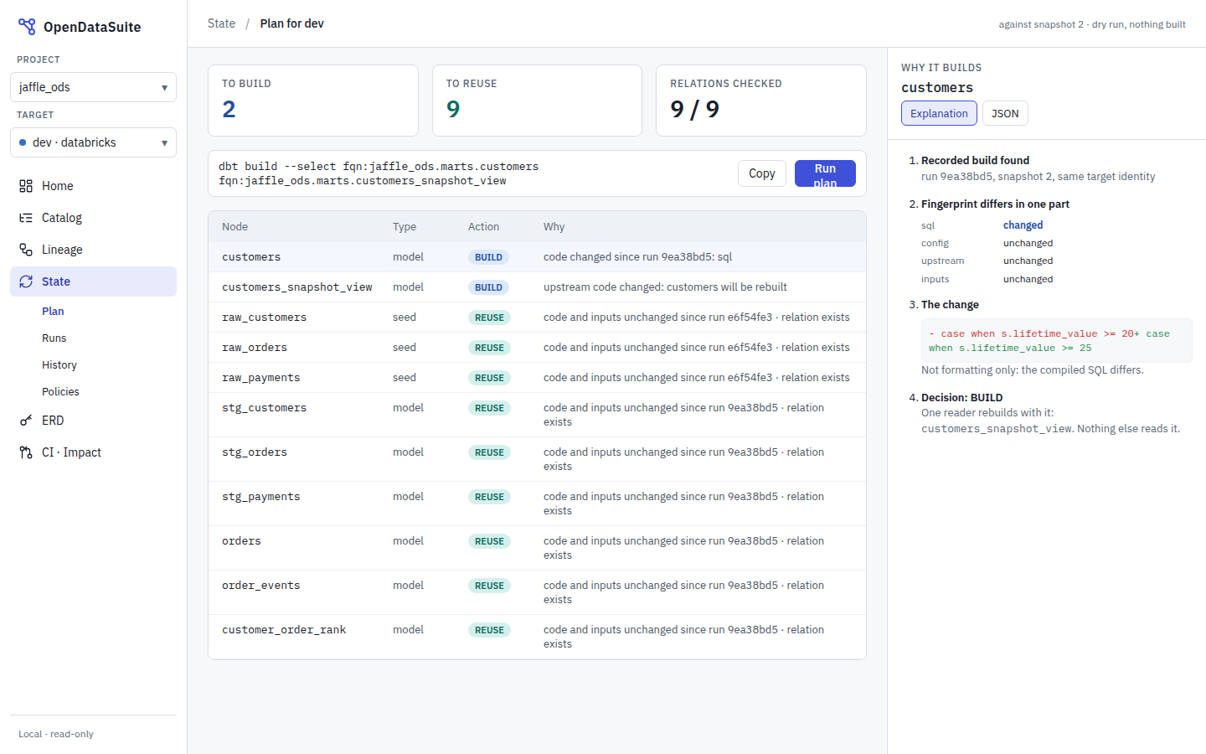Click the SQL diff code block
The width and height of the screenshot is (1206, 754).
tap(1056, 340)
